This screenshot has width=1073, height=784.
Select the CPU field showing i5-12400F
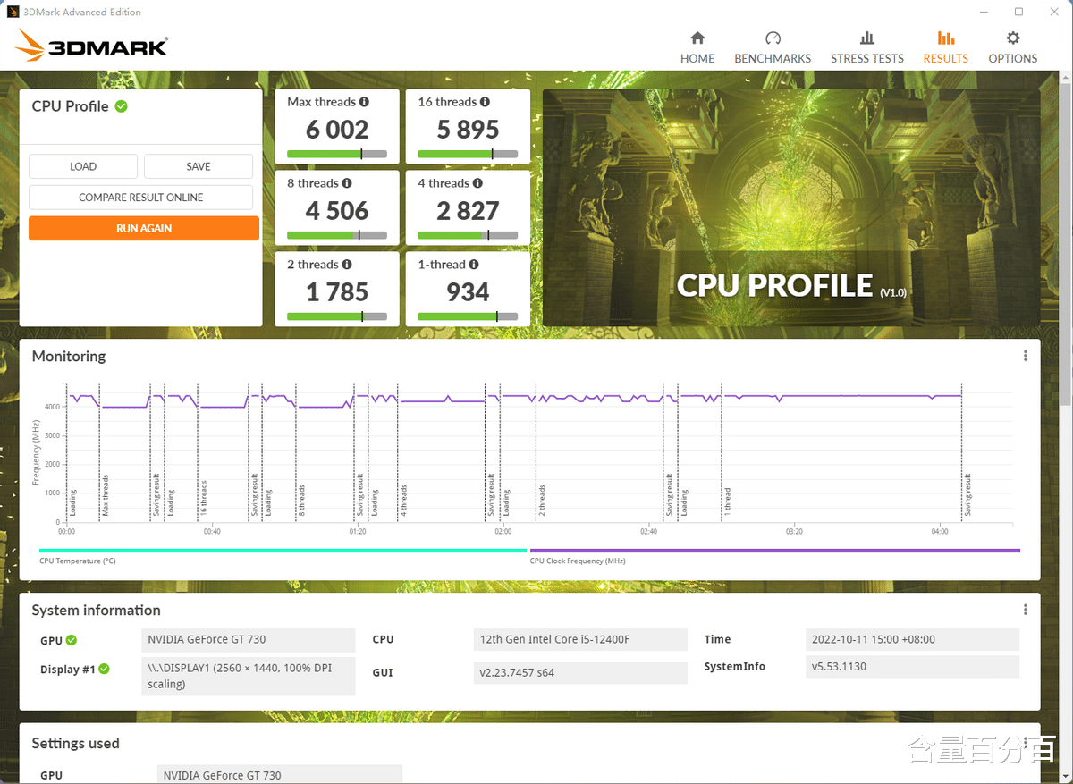click(x=579, y=639)
